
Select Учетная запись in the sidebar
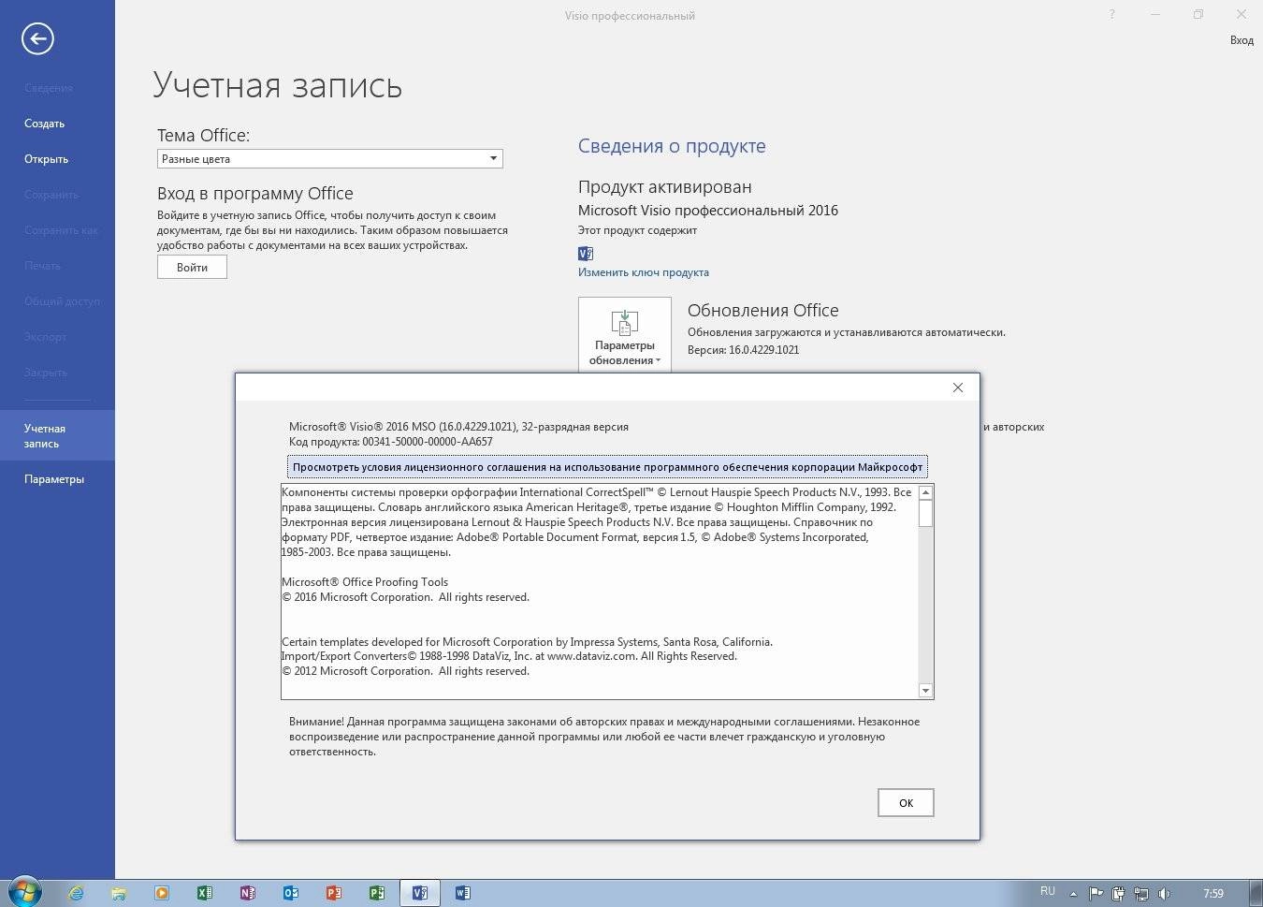[57, 435]
